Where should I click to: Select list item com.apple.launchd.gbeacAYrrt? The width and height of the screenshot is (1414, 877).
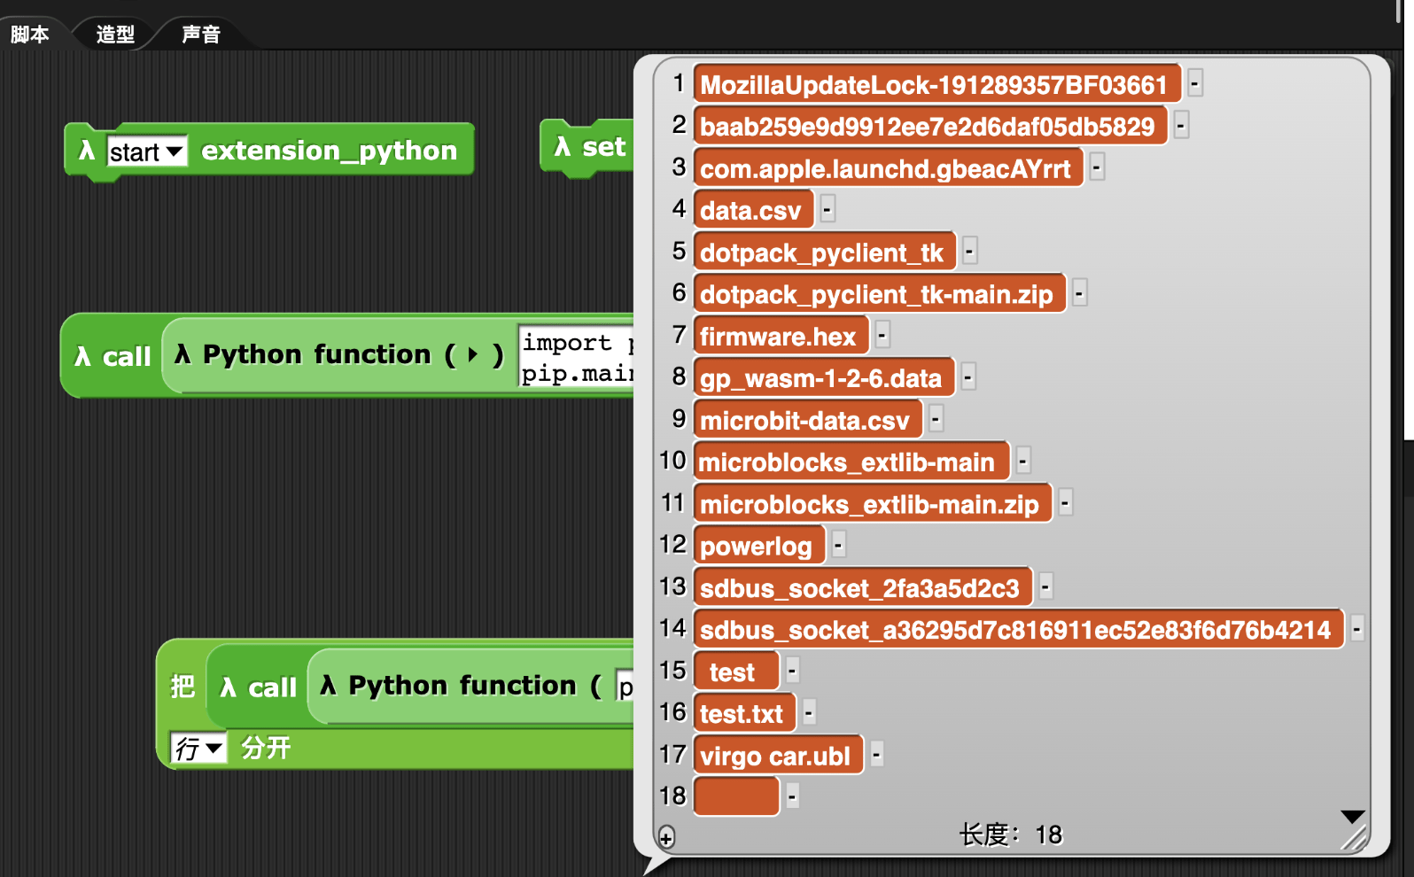tap(888, 168)
